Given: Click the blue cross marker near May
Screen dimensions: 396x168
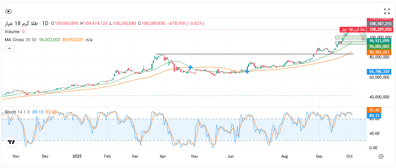Looking at the screenshot, I should coord(190,67).
